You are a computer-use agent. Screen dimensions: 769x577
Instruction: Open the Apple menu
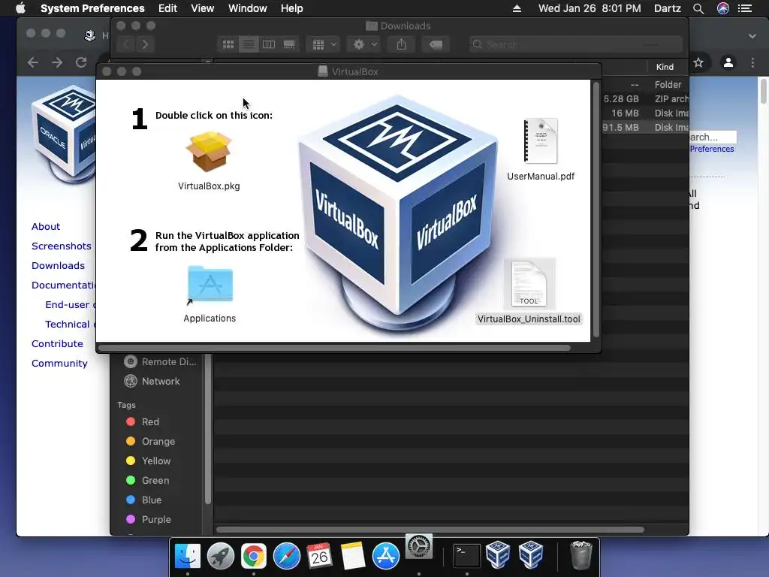click(x=20, y=8)
